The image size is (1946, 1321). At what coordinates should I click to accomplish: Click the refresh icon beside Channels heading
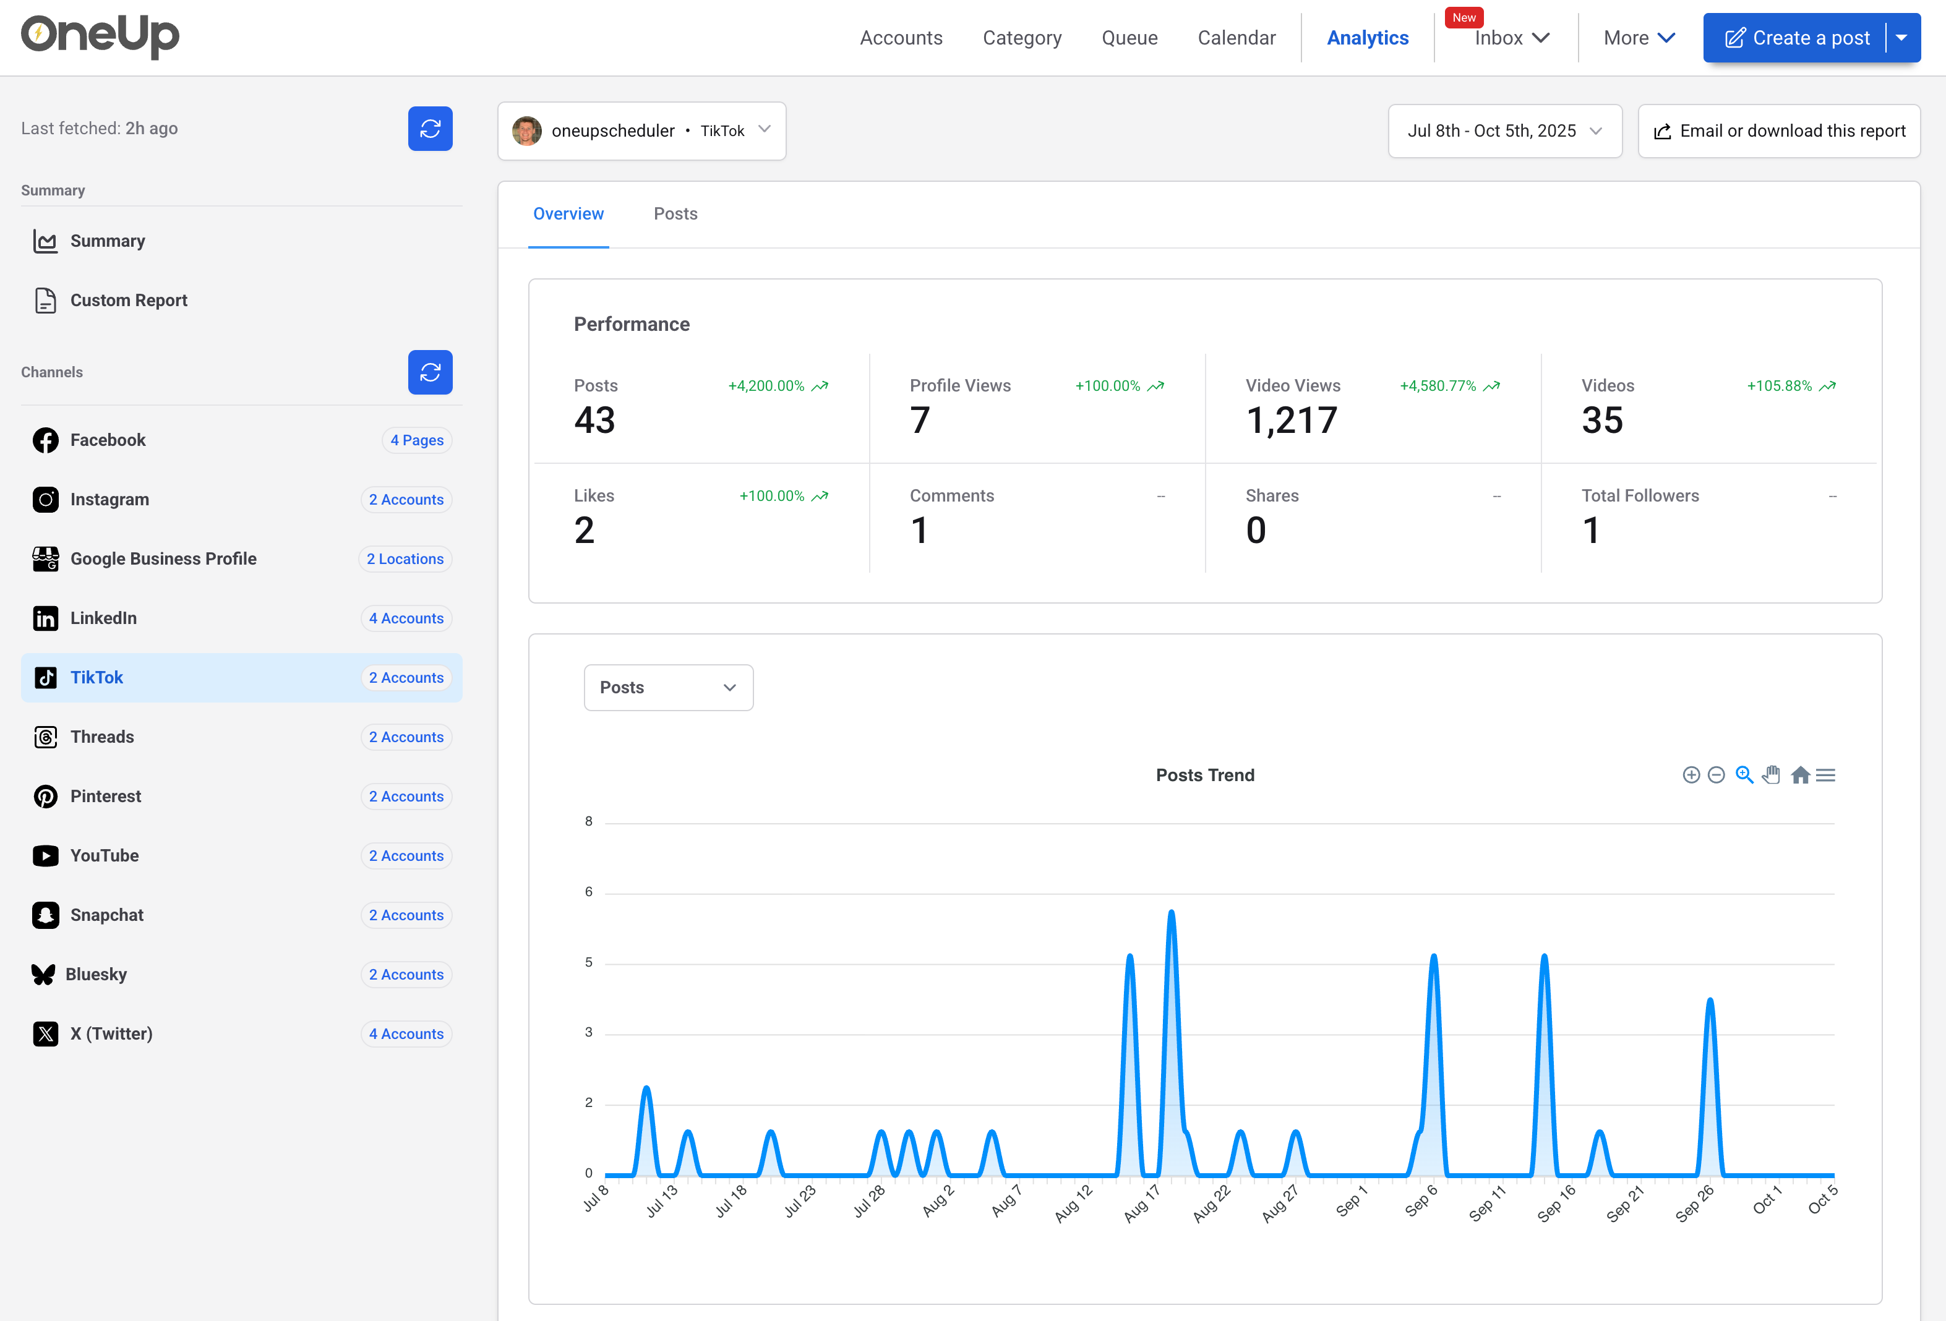[x=431, y=372]
